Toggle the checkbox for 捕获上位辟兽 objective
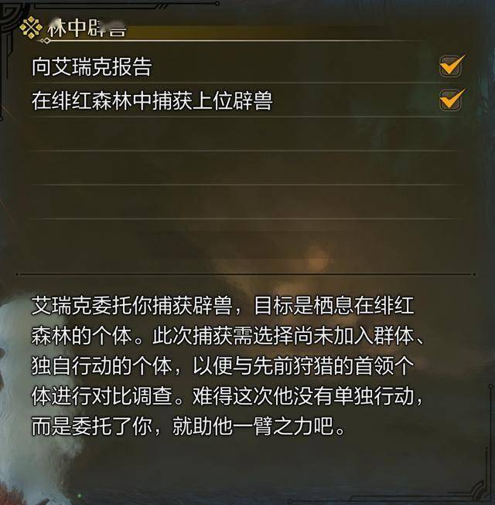 [x=451, y=100]
